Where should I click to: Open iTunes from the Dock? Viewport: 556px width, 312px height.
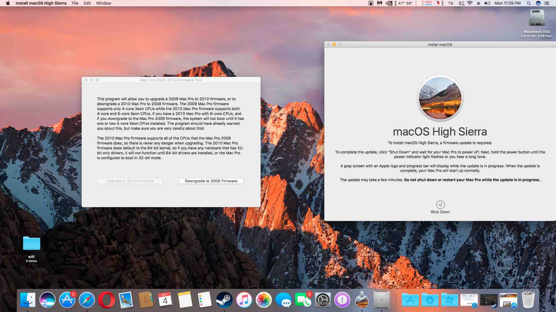click(244, 300)
